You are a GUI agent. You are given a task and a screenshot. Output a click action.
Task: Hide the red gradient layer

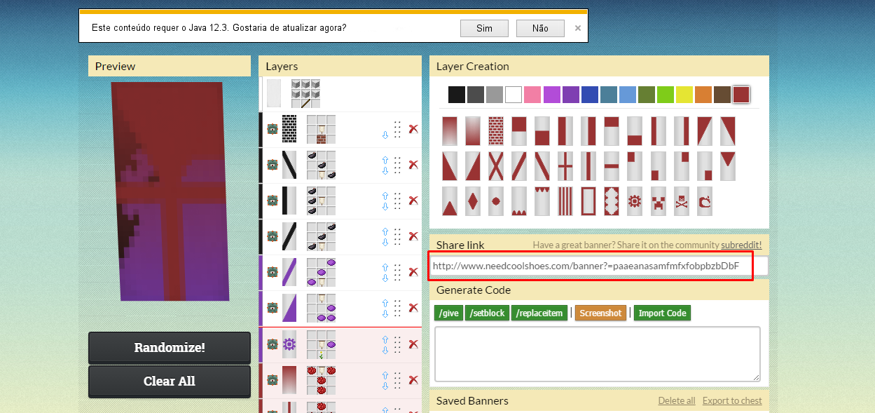(x=272, y=379)
